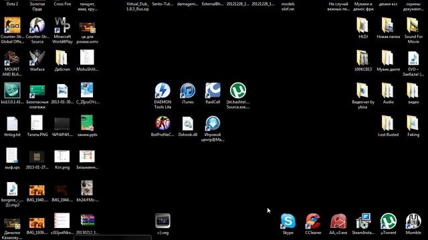Viewport: 428px width, 240px height.
Task: Launch Skype from the desktop
Action: [x=288, y=221]
